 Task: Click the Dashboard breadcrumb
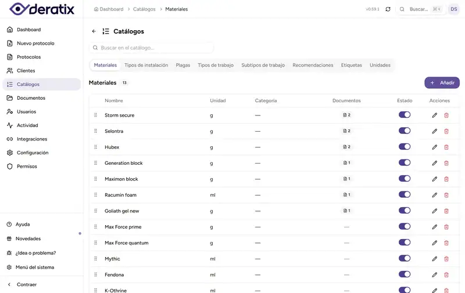[109, 9]
